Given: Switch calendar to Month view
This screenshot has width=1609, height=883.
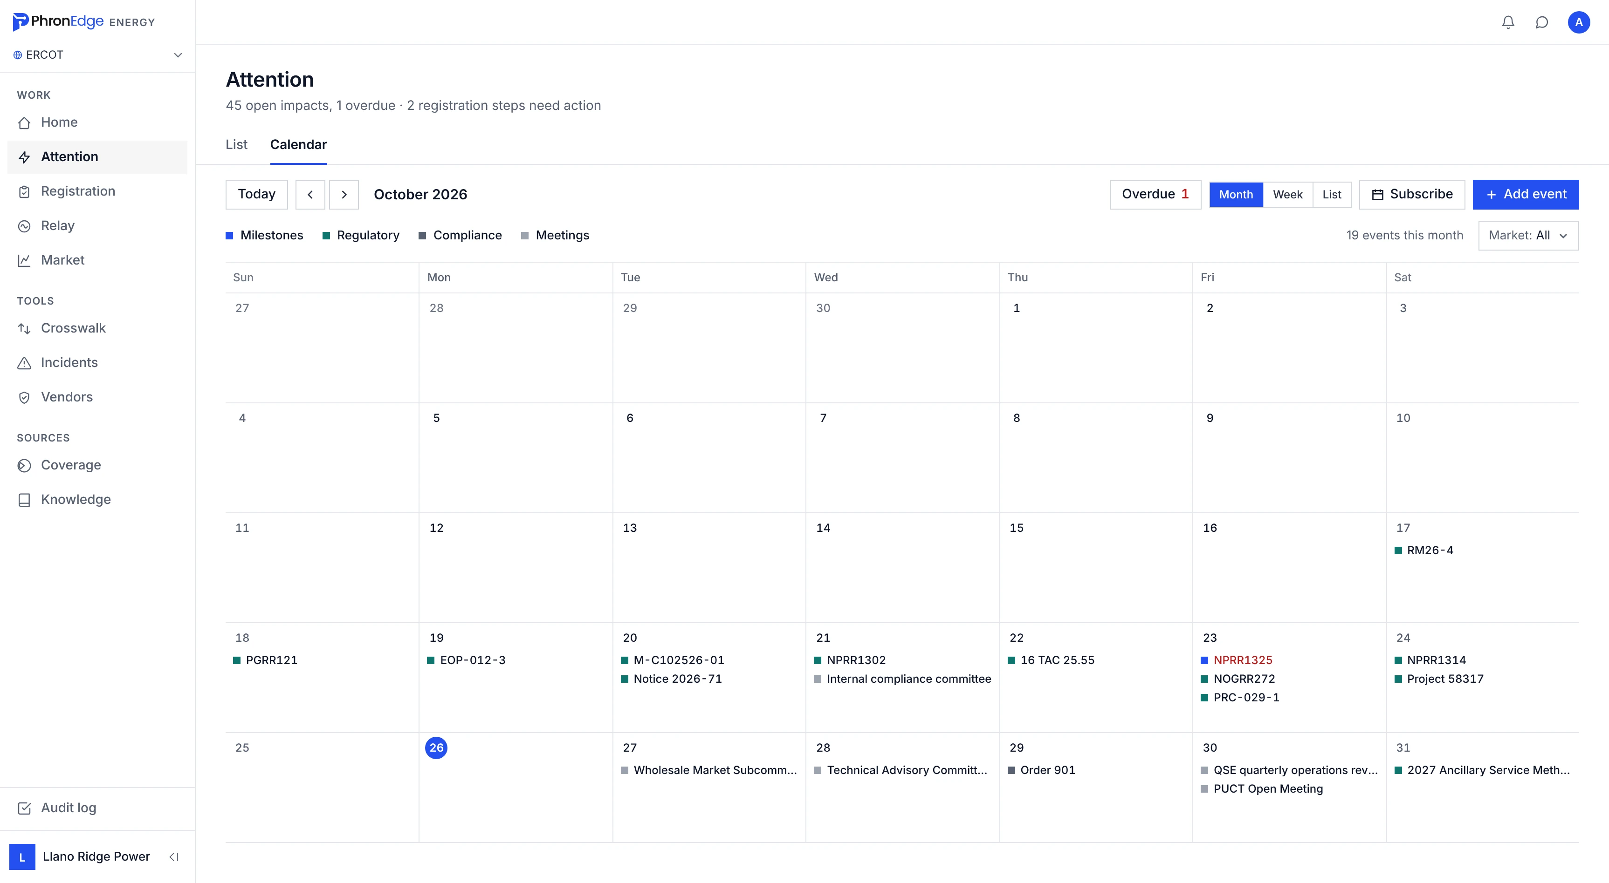Looking at the screenshot, I should click(1236, 195).
